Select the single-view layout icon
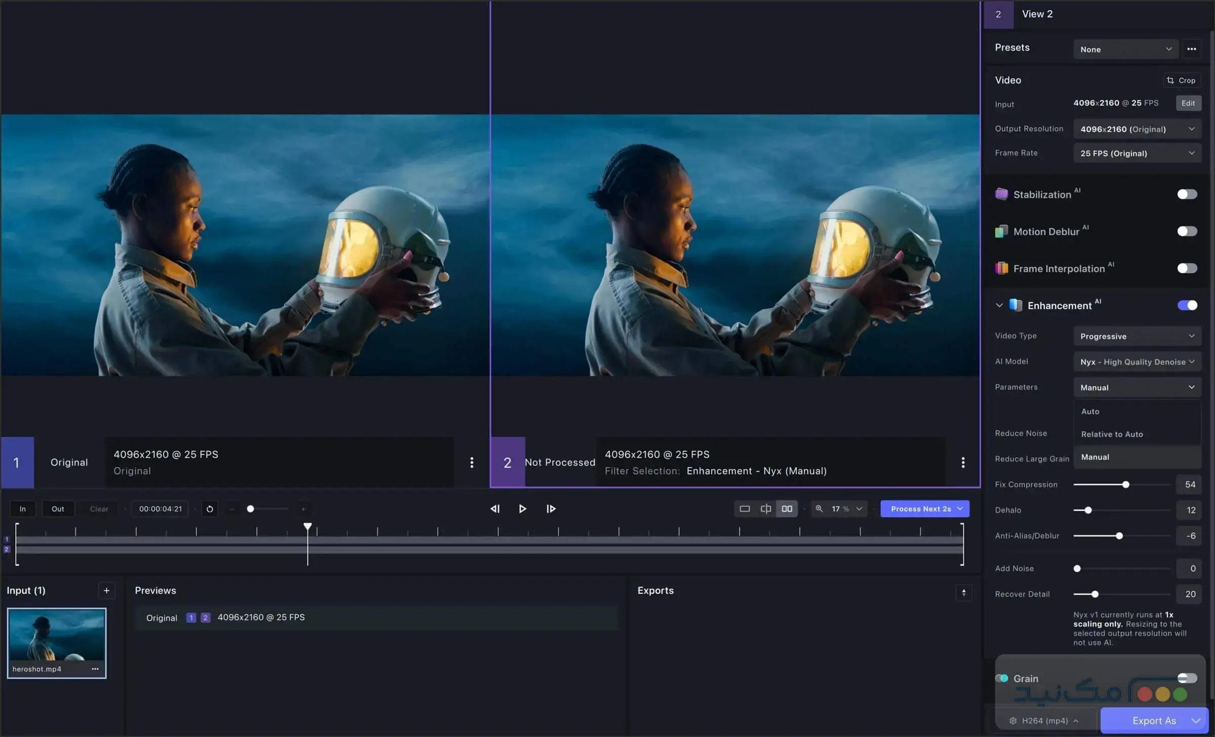 point(744,508)
